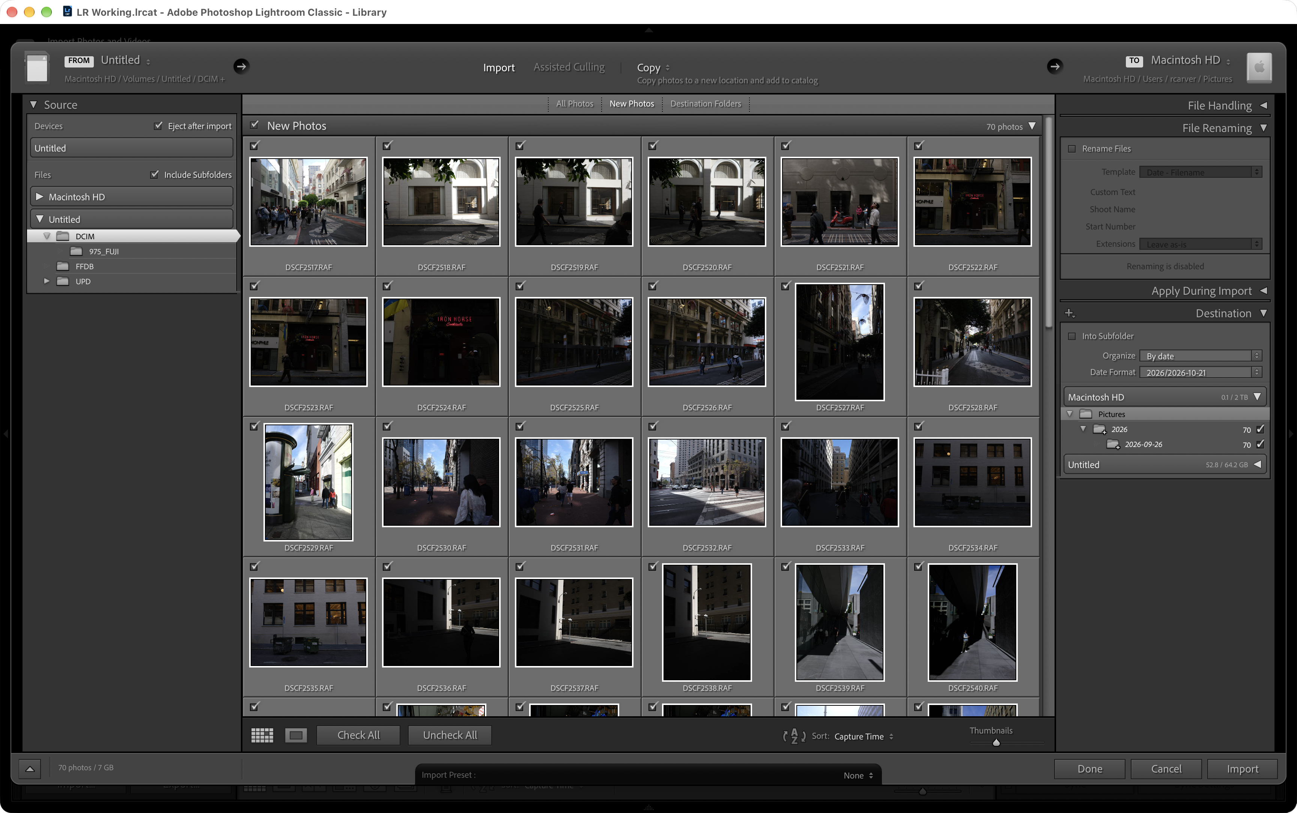
Task: Click the FFDB folder icon
Action: [x=63, y=266]
